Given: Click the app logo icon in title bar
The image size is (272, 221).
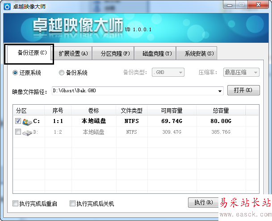Looking at the screenshot, I should pyautogui.click(x=7, y=7).
